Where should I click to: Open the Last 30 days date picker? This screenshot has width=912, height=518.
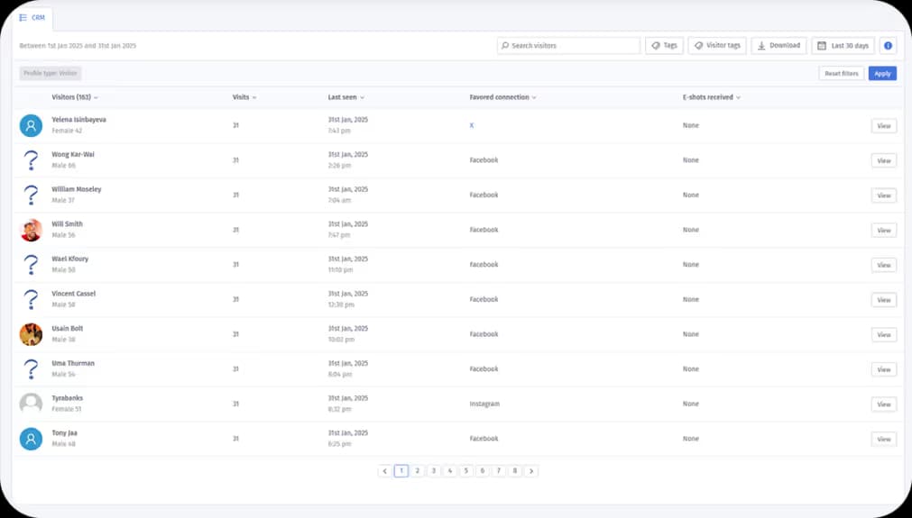pos(843,46)
